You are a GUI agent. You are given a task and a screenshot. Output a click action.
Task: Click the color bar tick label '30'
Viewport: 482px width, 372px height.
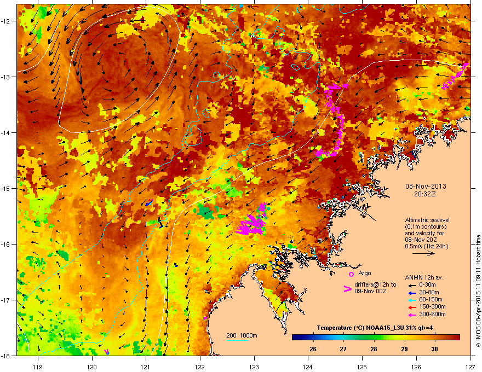click(434, 349)
